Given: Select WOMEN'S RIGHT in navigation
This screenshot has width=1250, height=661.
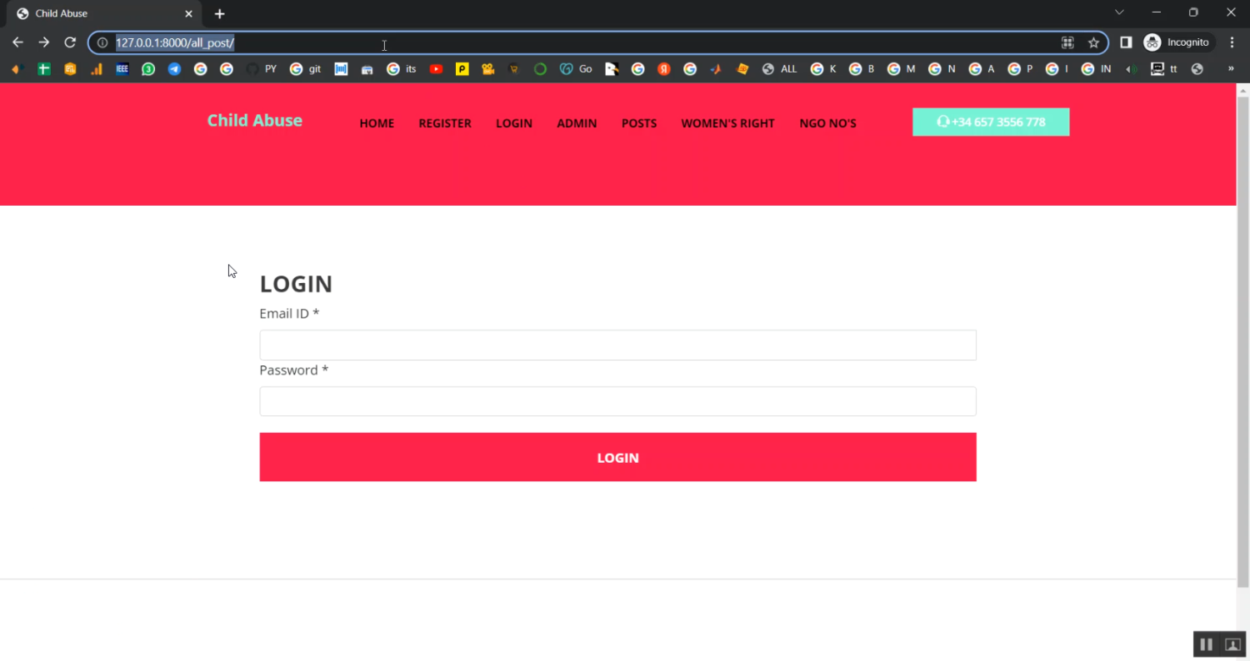Looking at the screenshot, I should point(727,123).
